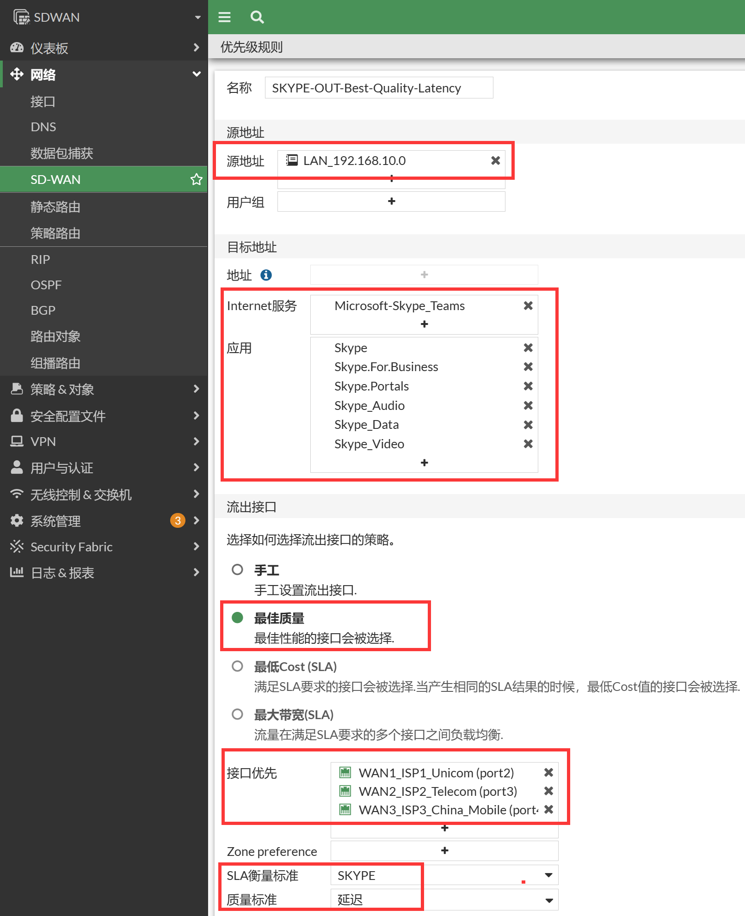
Task: Add another application with plus
Action: [x=424, y=463]
